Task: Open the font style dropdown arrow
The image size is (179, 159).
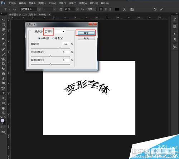Action: 54,9
